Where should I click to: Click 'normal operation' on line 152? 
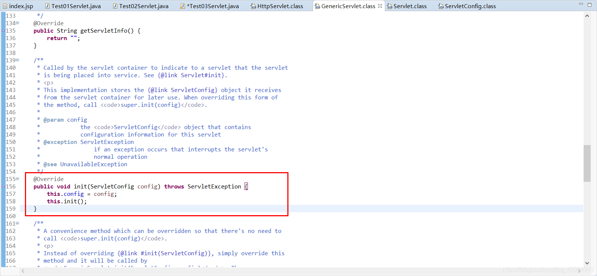click(121, 157)
